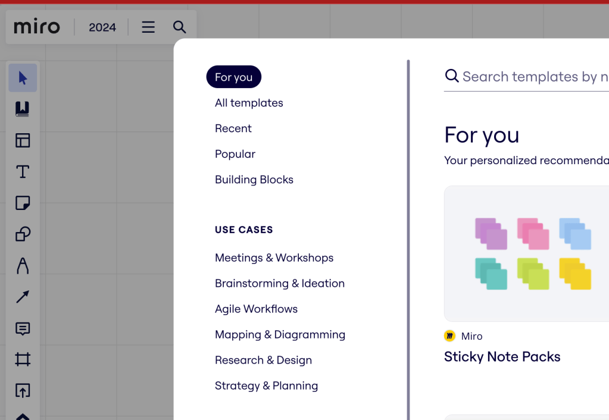Click the USE CASES section heading
The image size is (609, 420).
tap(244, 230)
